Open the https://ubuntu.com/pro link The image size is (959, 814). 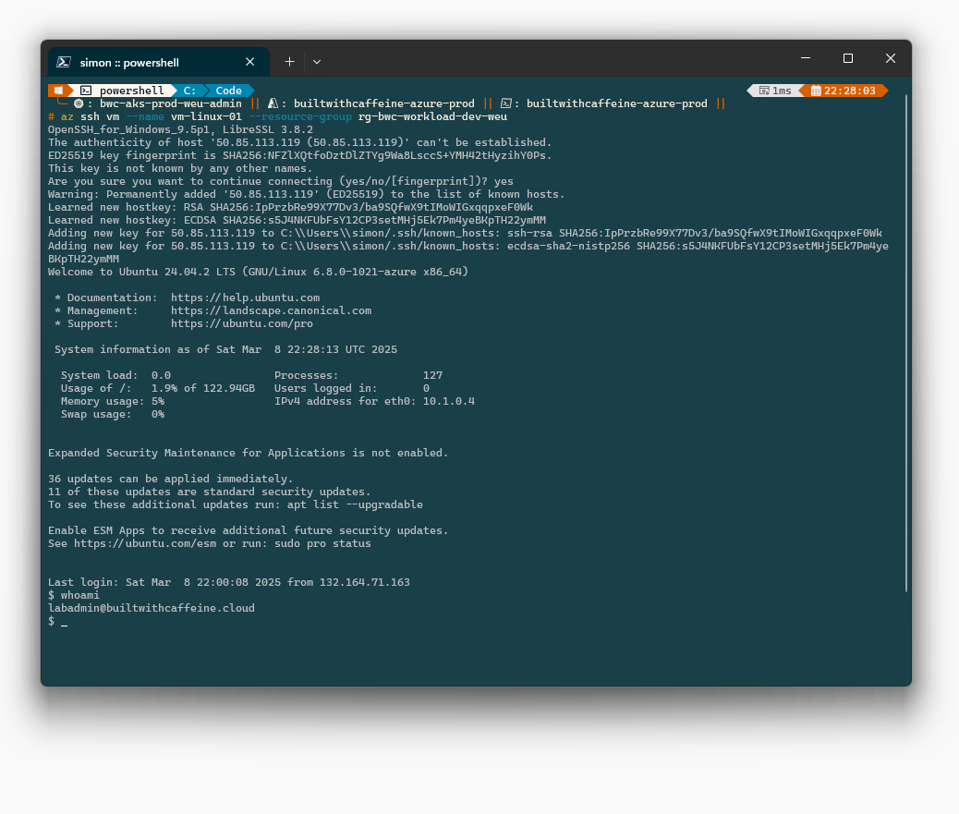(x=241, y=323)
